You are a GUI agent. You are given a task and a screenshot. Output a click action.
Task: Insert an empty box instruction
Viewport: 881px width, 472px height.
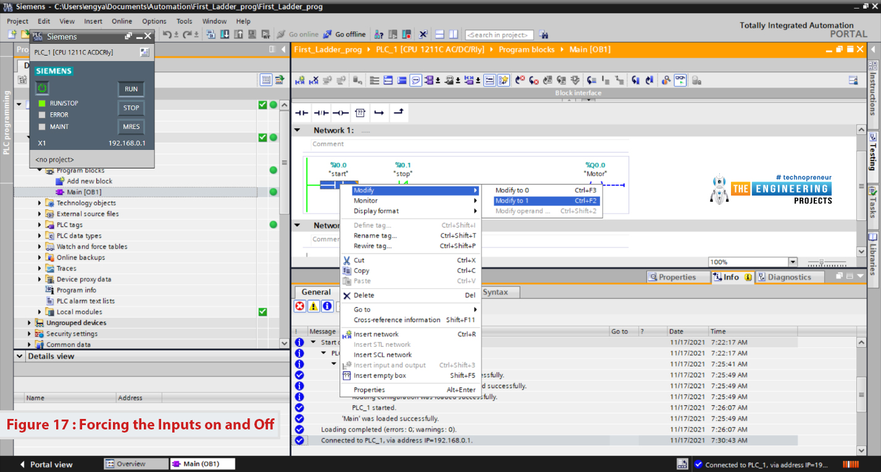tap(361, 113)
